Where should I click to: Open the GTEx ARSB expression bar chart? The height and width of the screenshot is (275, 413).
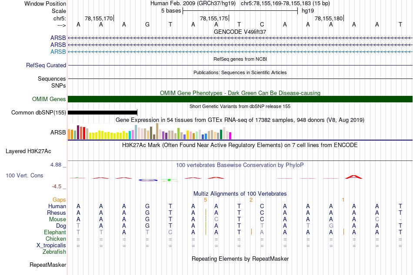pos(150,131)
